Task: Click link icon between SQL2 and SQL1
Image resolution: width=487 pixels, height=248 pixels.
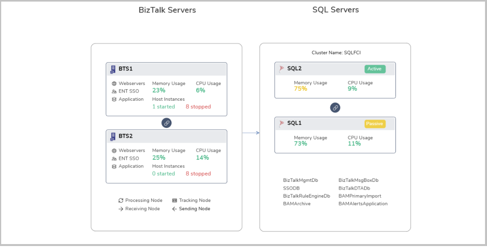Action: point(335,108)
